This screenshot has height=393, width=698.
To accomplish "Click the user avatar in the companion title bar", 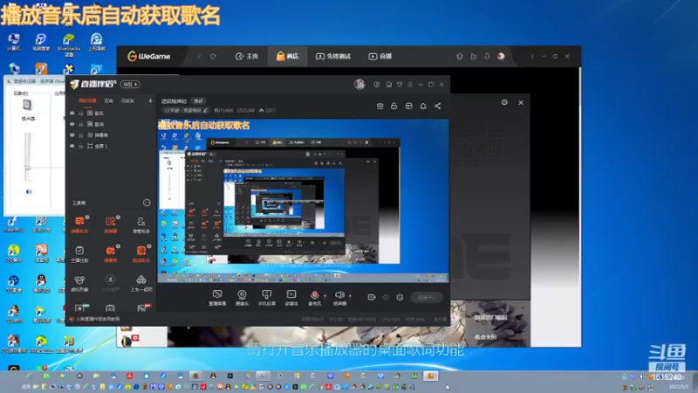I will tap(359, 84).
